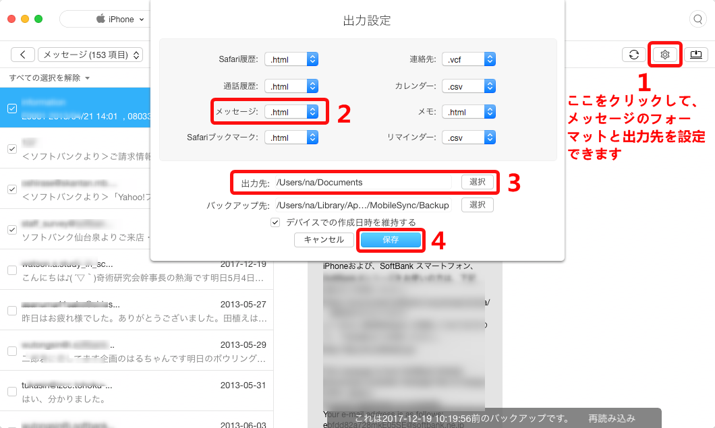Select the message dated 2017-12-19
Screen dimensions: 715x428
tap(137, 270)
